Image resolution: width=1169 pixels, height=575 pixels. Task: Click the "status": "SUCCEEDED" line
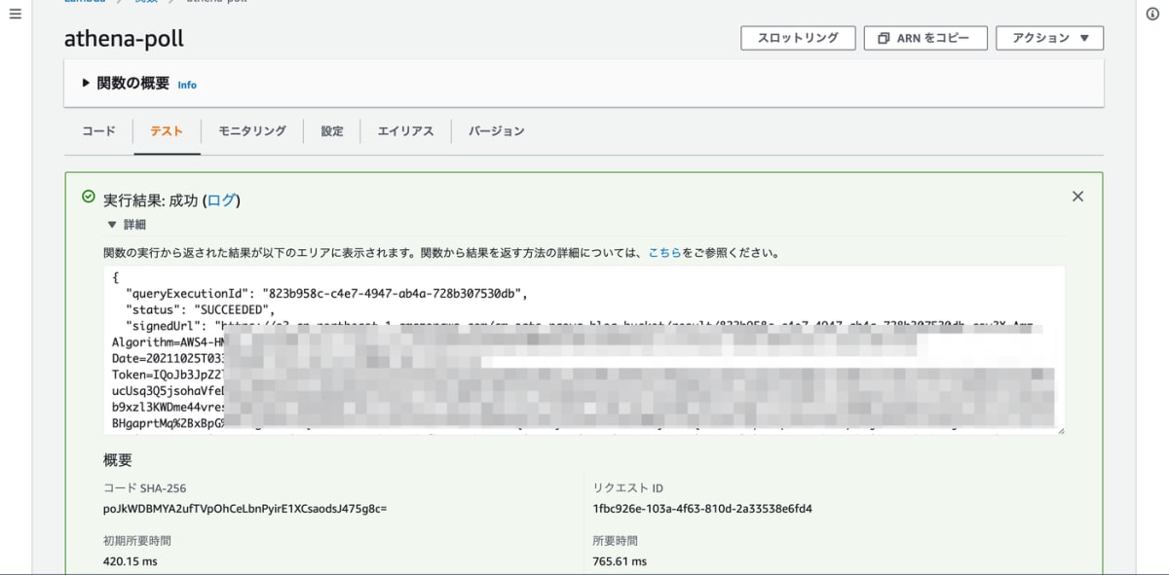tap(202, 309)
